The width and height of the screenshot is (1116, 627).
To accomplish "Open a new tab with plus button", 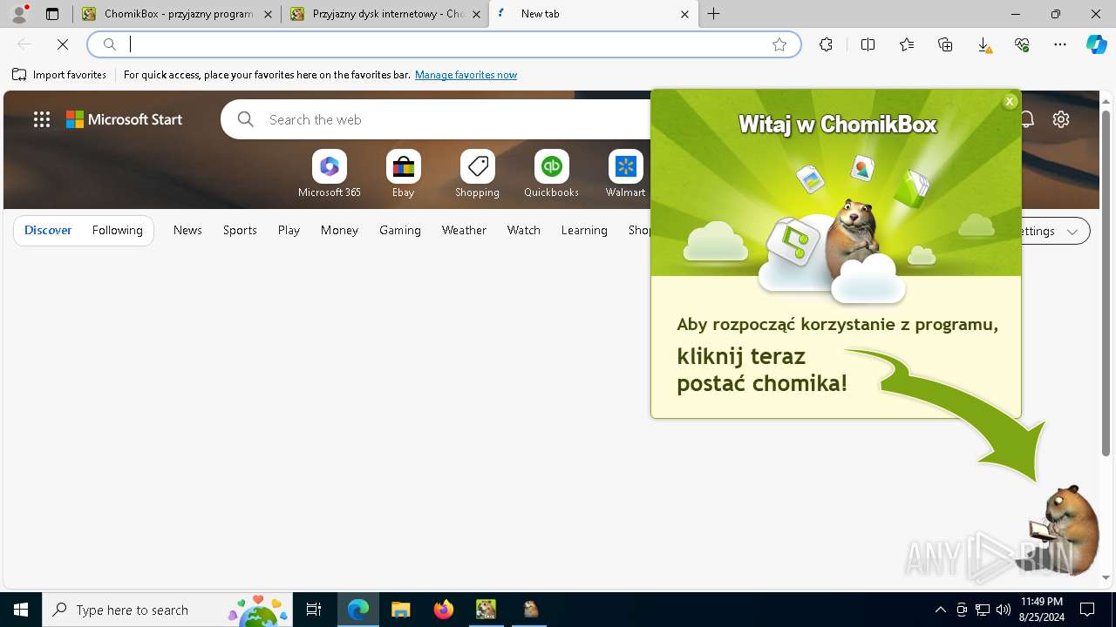I will 714,14.
